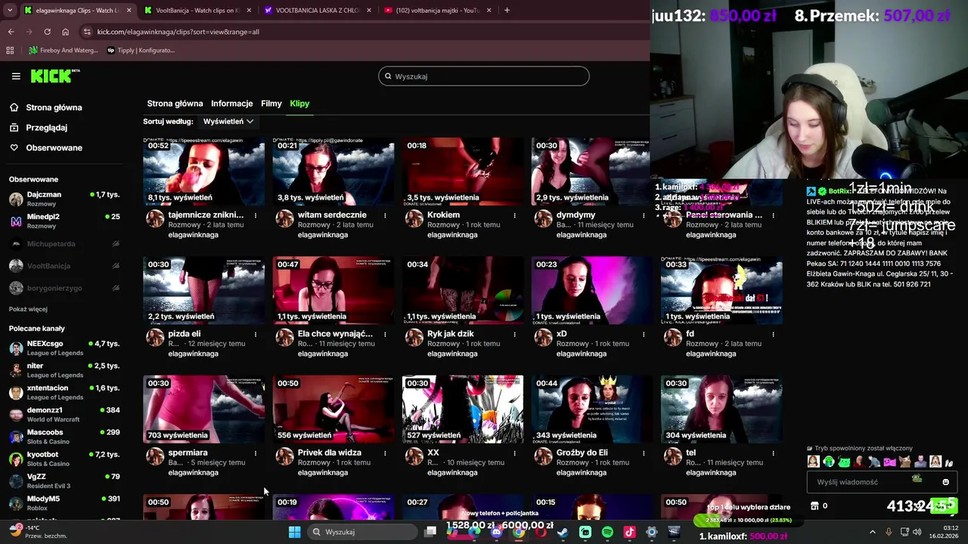This screenshot has height=544, width=968.
Task: Open three-dot menu for 'dymdymy' clip
Action: pos(644,215)
